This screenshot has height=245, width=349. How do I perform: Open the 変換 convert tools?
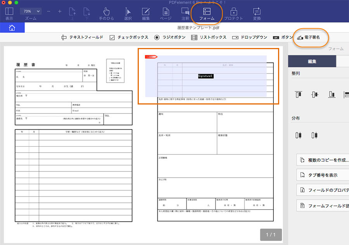pyautogui.click(x=257, y=14)
